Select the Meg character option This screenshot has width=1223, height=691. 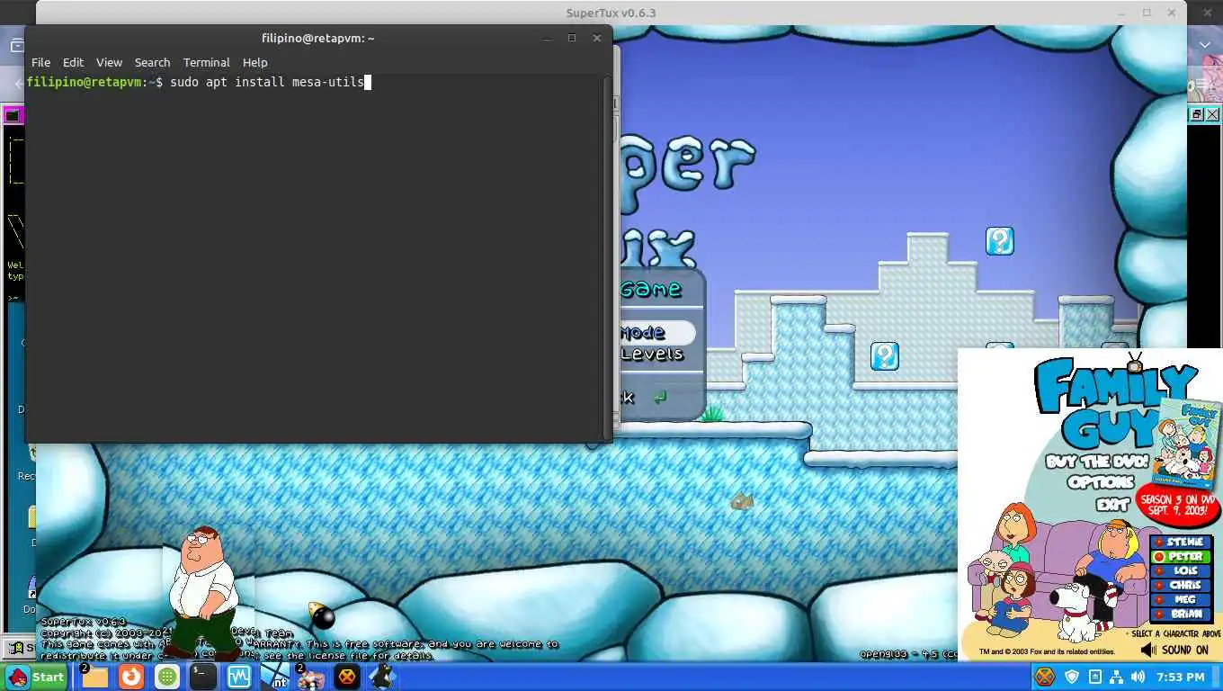[x=1181, y=600]
